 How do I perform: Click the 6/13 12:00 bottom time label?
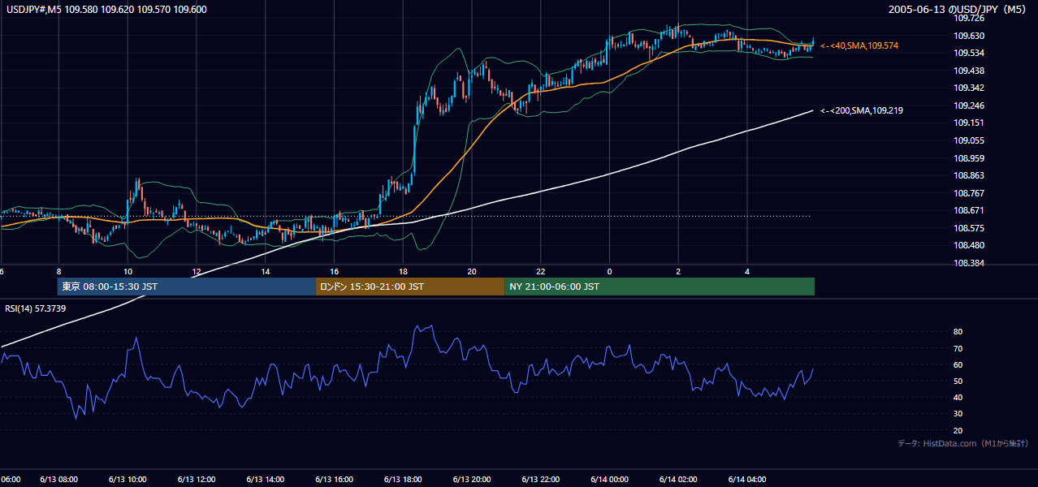[197, 480]
